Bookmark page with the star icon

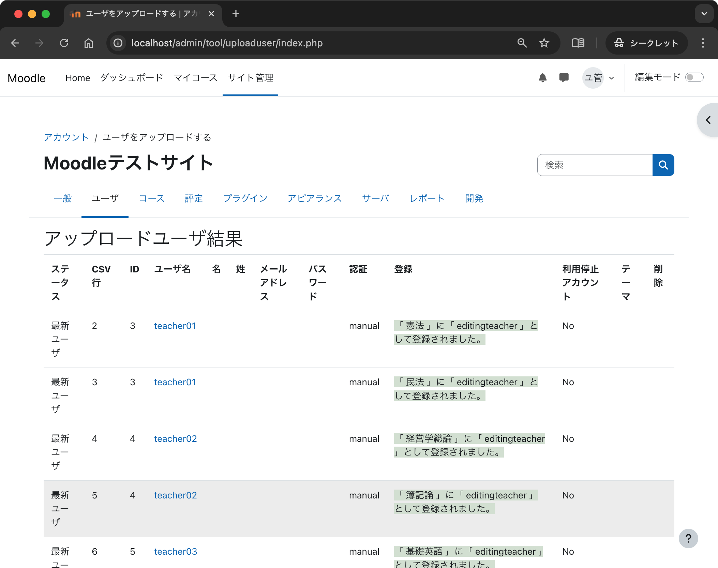544,43
